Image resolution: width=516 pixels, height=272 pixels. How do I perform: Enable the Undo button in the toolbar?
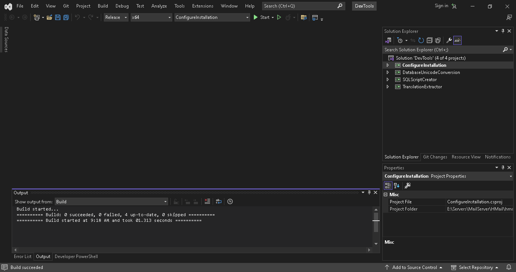pyautogui.click(x=78, y=17)
